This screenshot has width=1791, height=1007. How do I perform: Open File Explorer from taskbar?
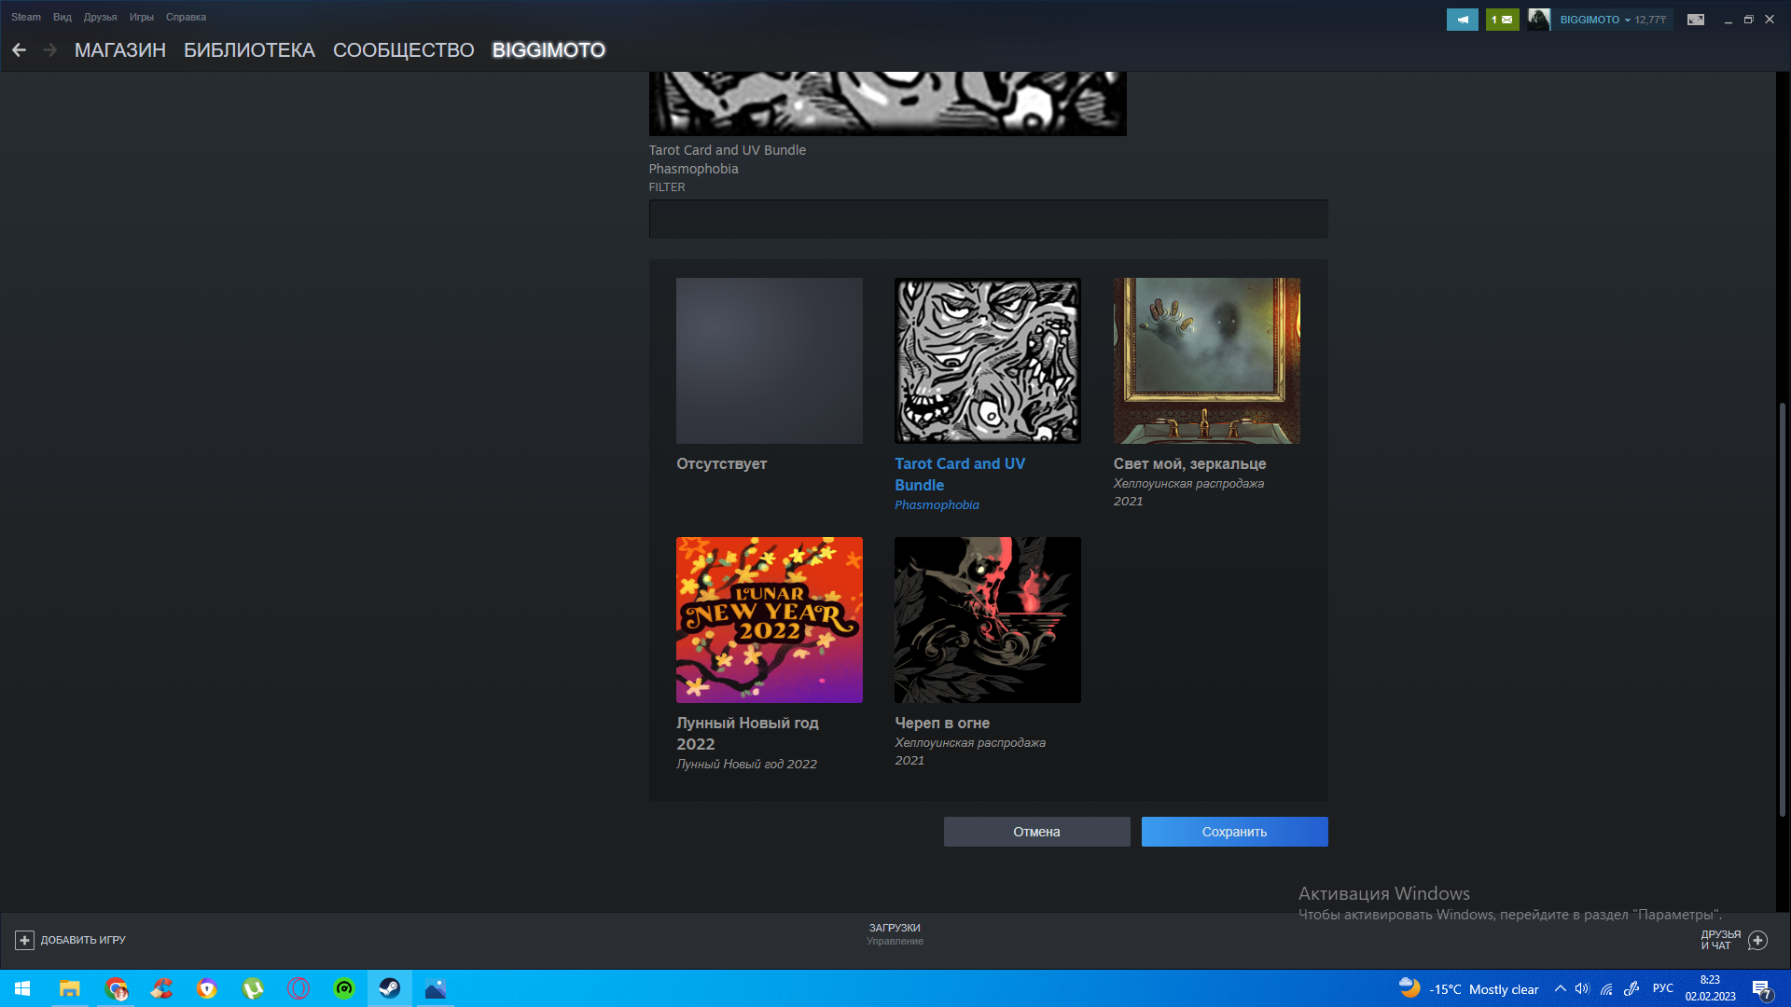click(70, 988)
